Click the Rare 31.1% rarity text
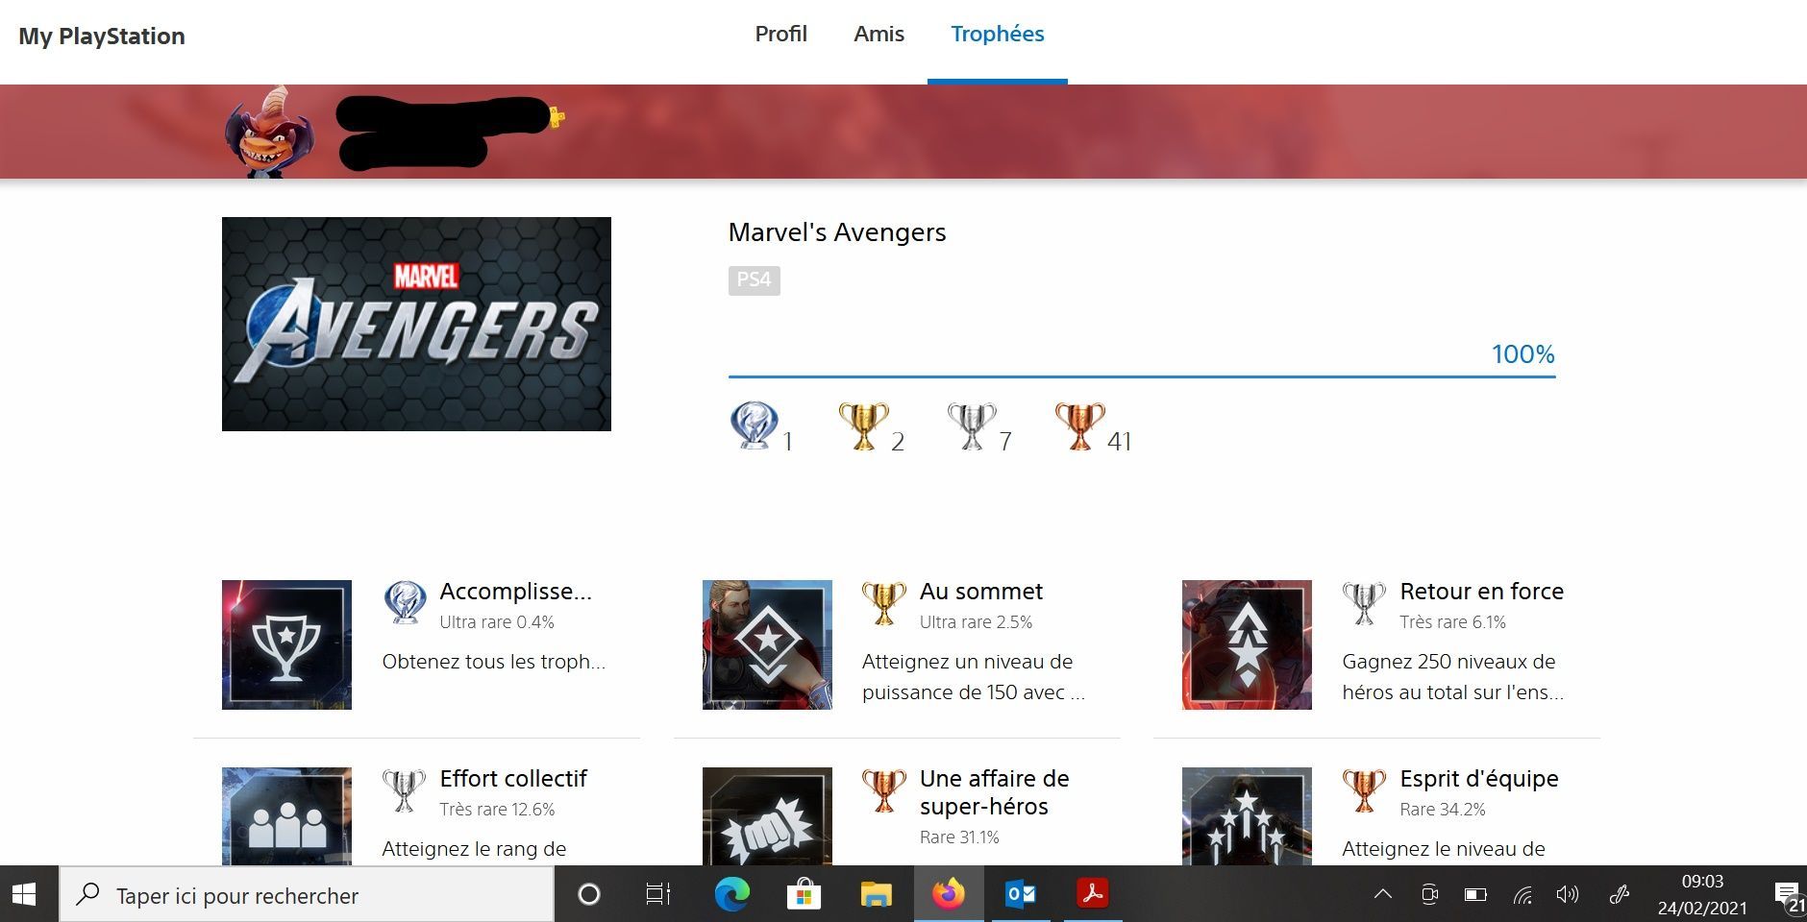Screen dimensions: 1807x922 (959, 837)
